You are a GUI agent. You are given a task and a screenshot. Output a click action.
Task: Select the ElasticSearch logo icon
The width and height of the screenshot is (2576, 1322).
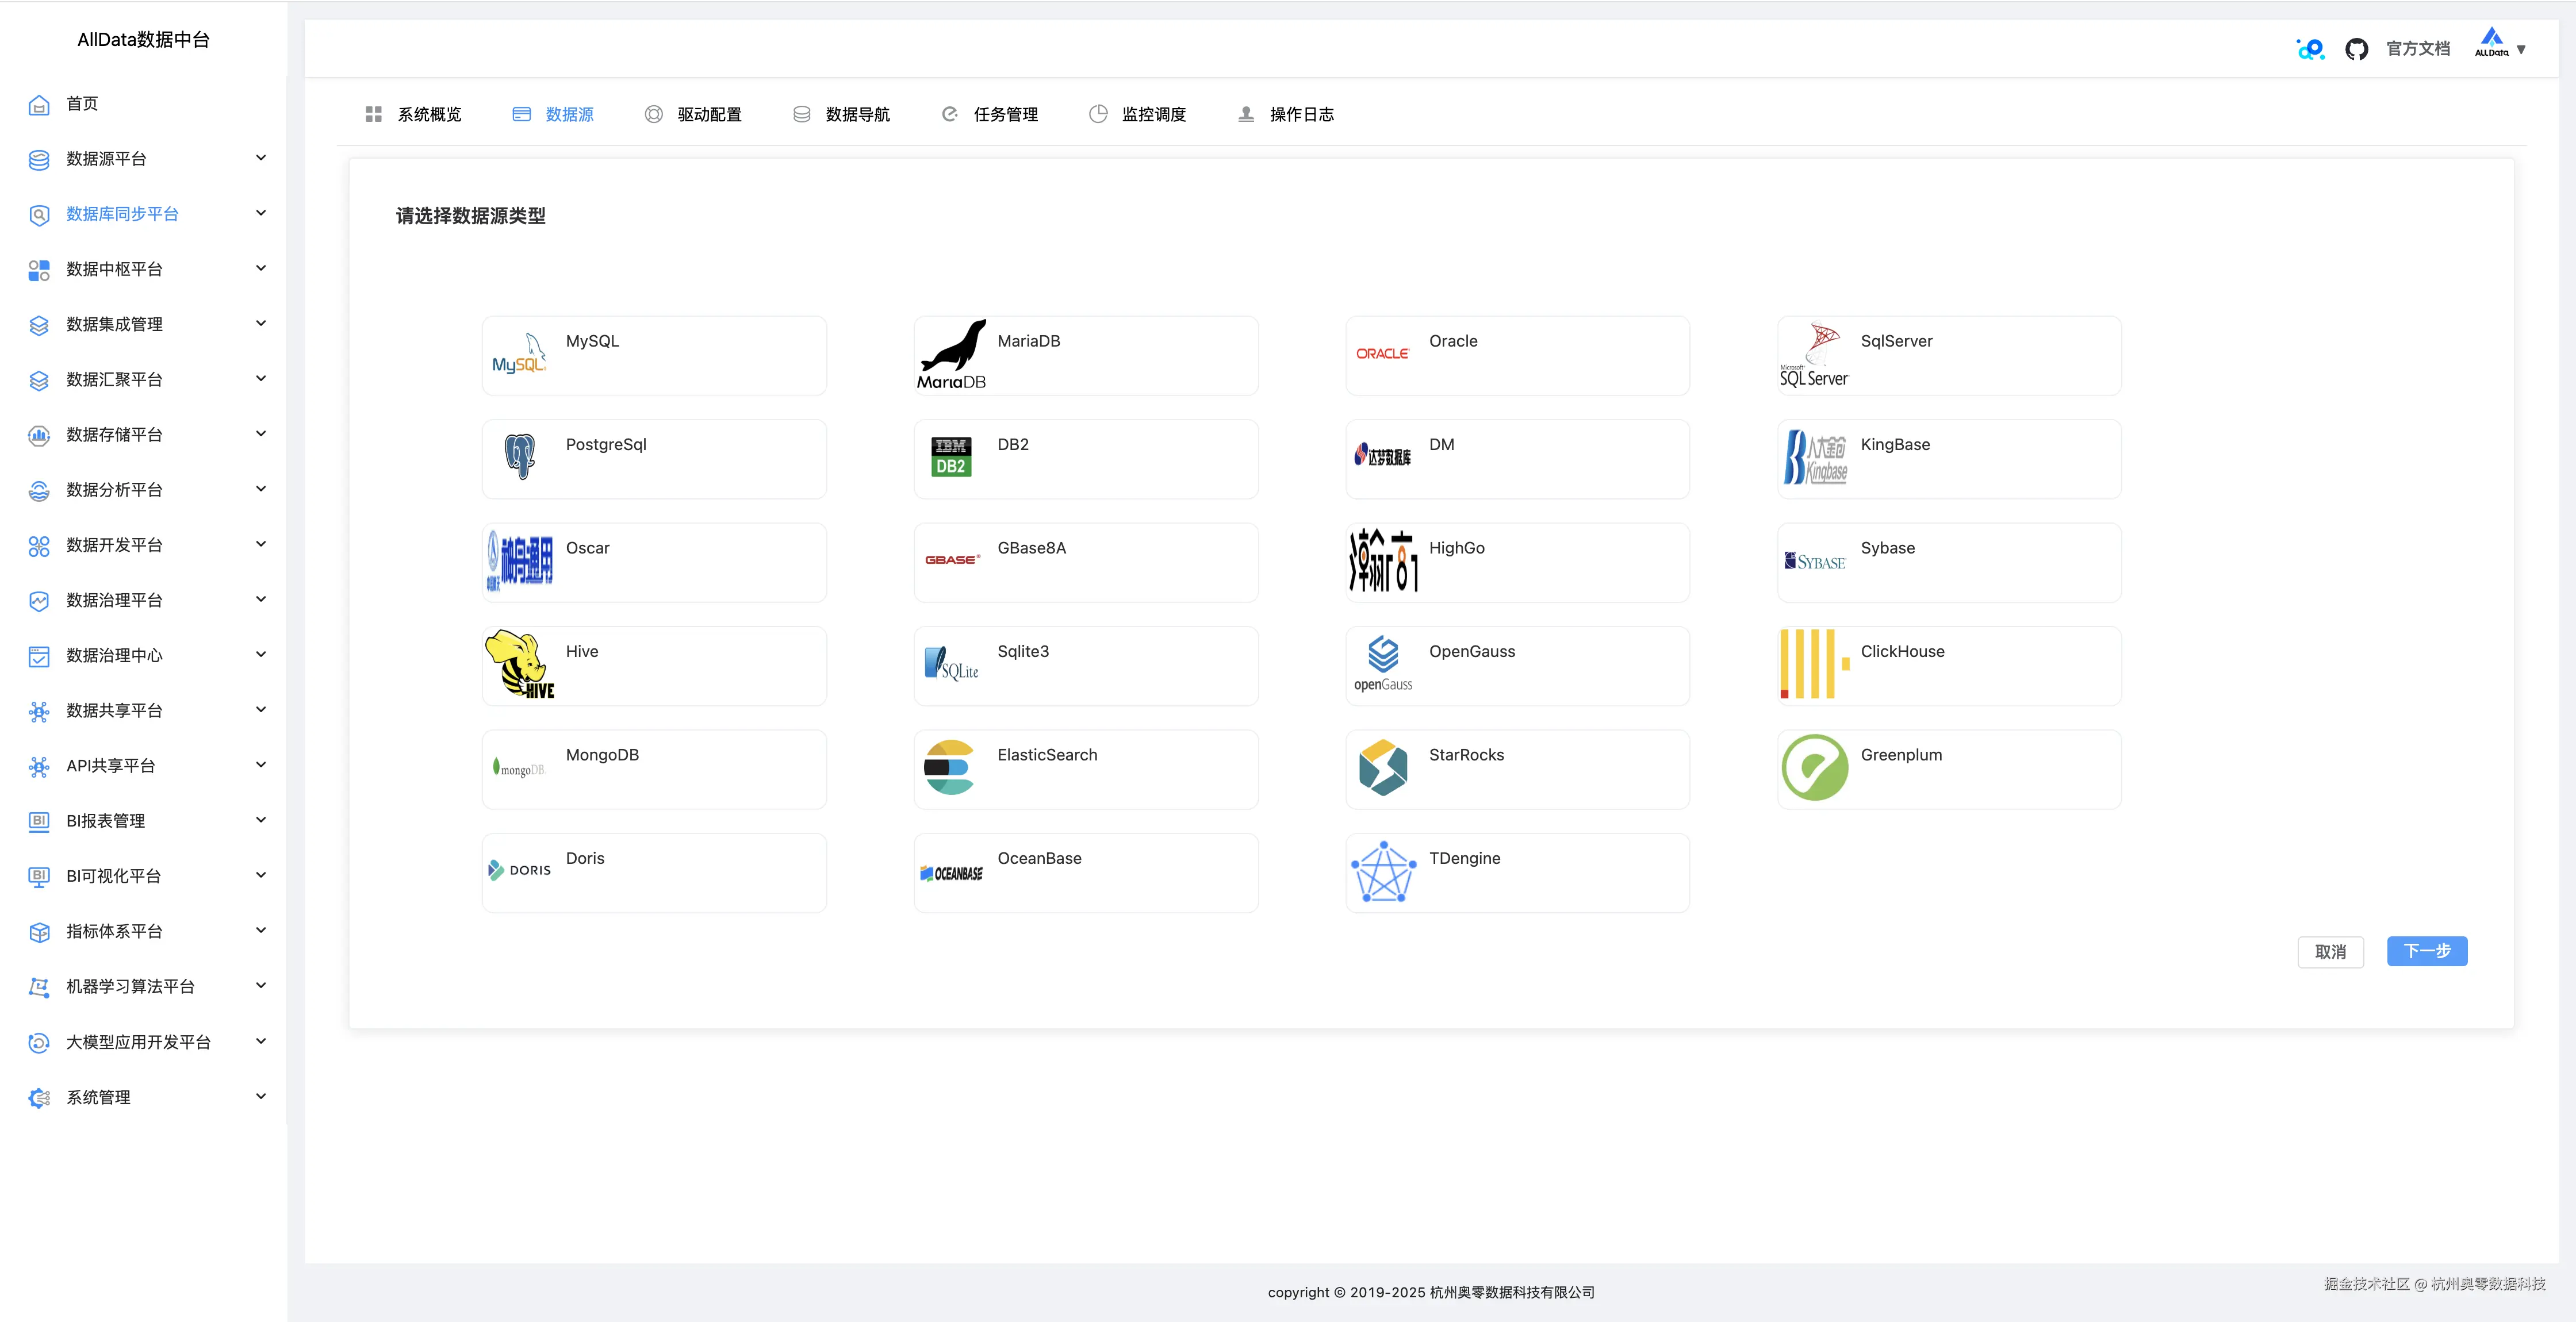coord(950,768)
